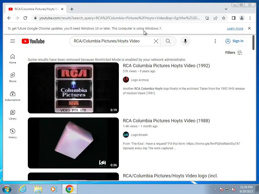Screen dimensions: 259x194
Task: Search with your voice microphone icon
Action: click(185, 41)
